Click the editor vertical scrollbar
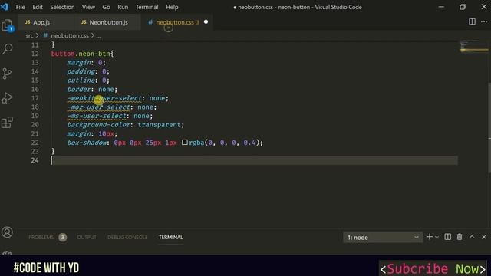Viewport: 491px width, 276px height. click(489, 128)
